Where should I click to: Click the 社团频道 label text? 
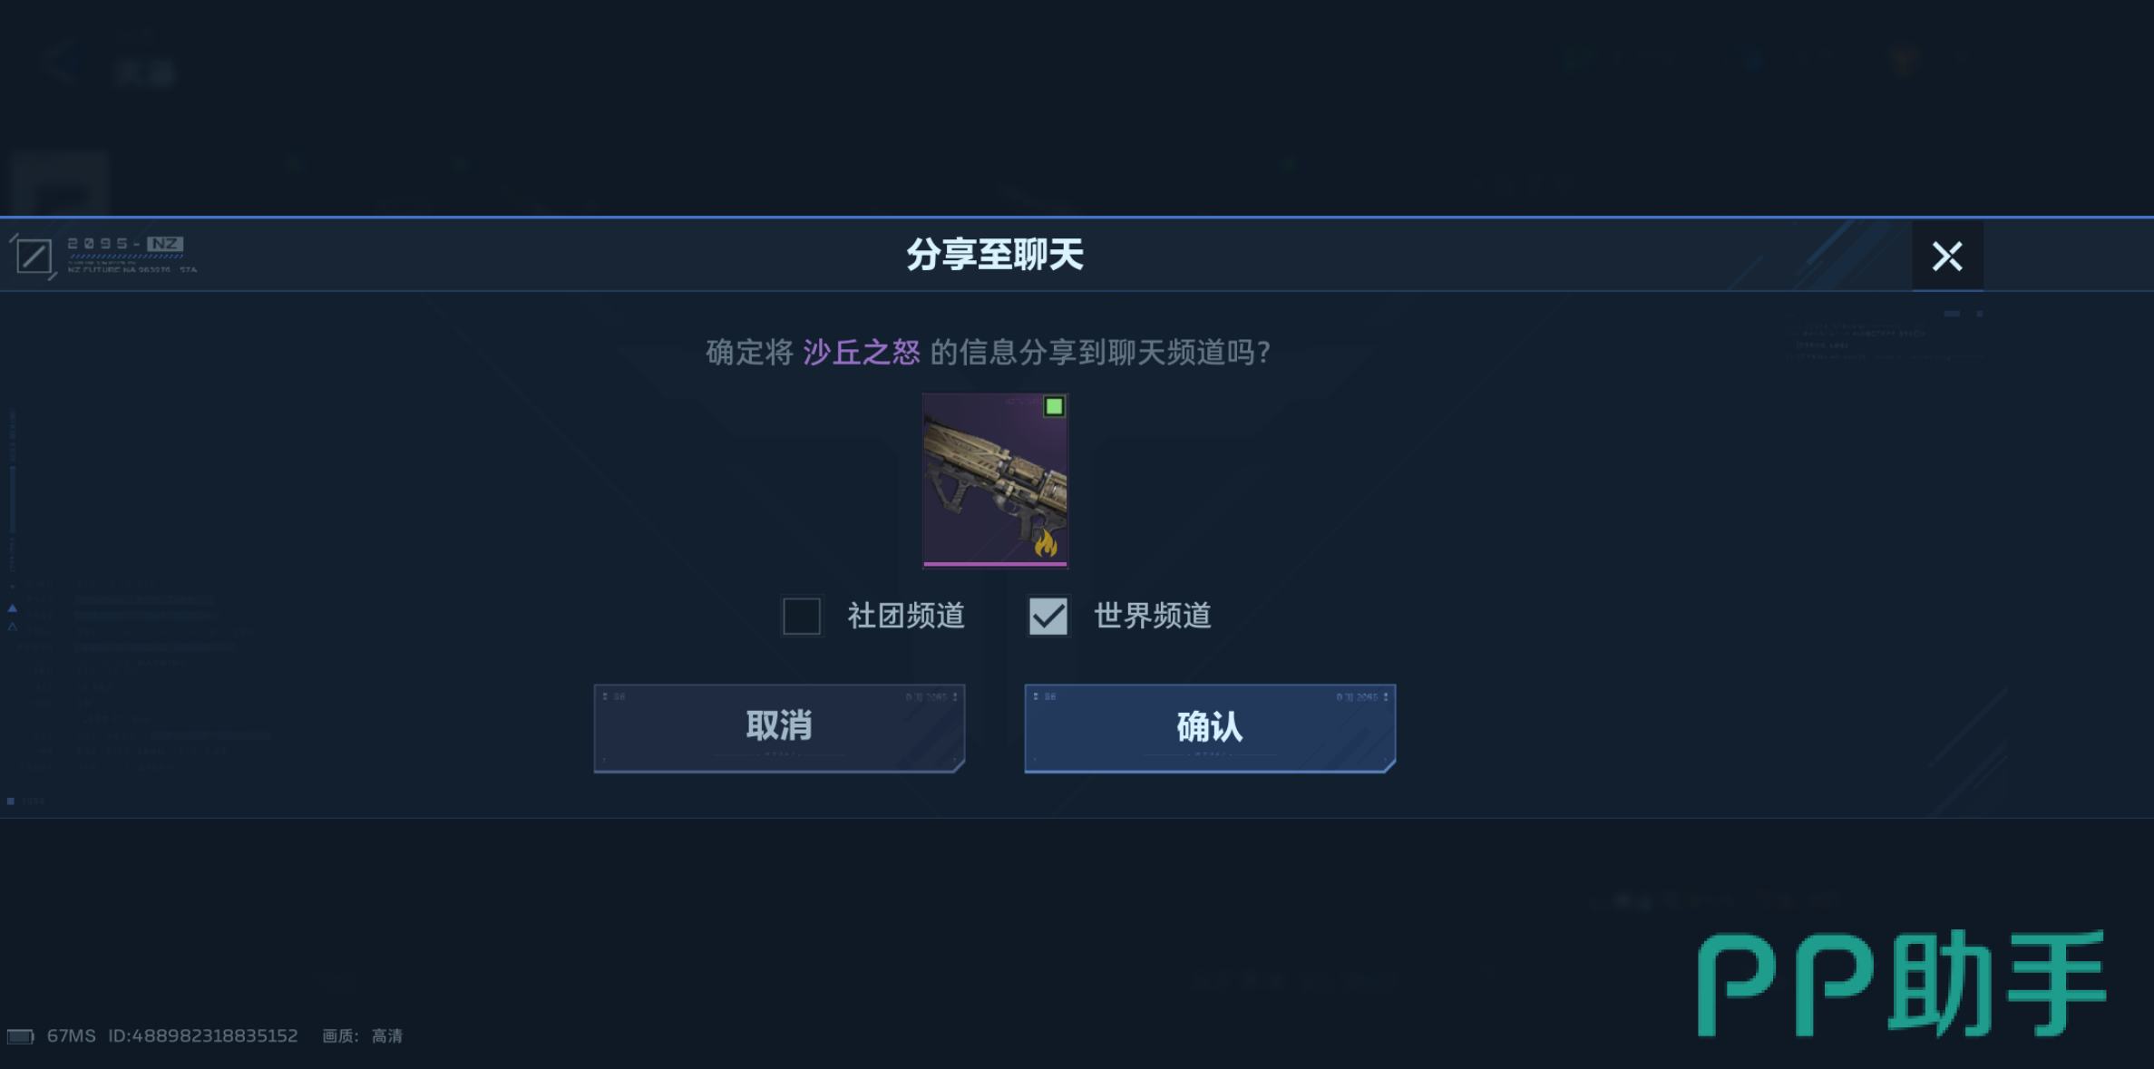point(906,616)
